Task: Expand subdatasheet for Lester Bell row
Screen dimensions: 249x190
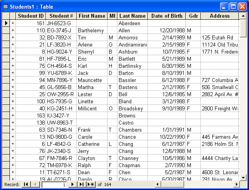Action: (x=13, y=94)
